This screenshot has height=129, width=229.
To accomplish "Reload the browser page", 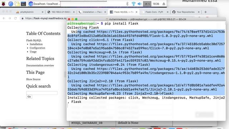I will click(x=15, y=18).
